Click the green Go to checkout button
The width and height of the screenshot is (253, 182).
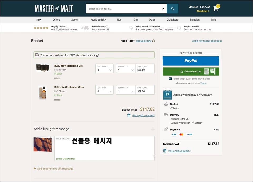[x=191, y=71]
